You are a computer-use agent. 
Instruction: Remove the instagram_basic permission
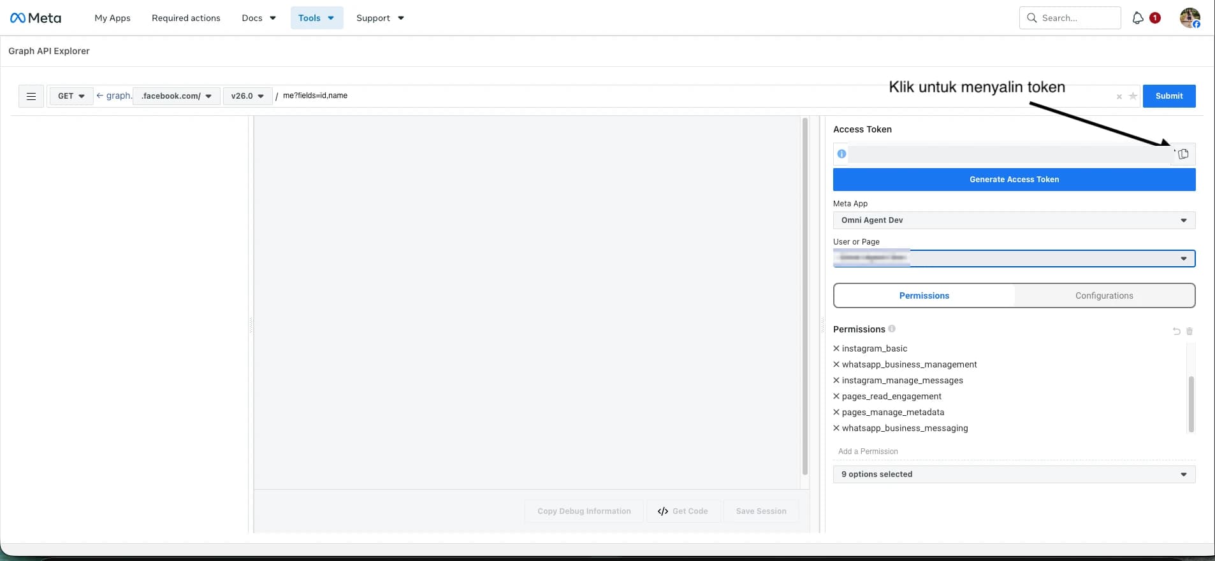click(836, 348)
